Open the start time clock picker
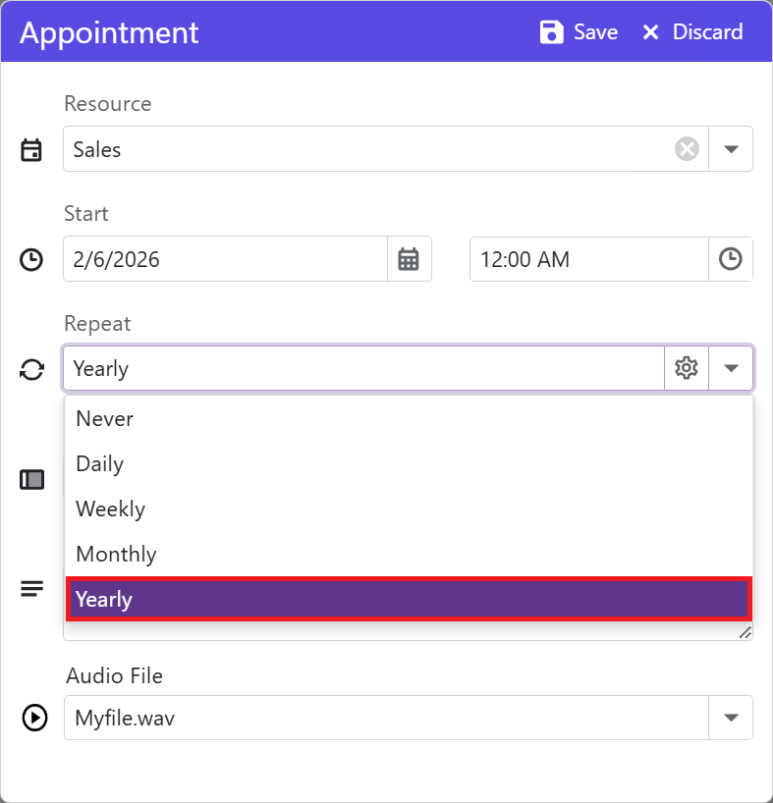 (731, 259)
